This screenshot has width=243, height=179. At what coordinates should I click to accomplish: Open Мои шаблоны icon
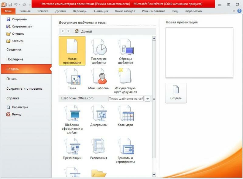pyautogui.click(x=99, y=79)
